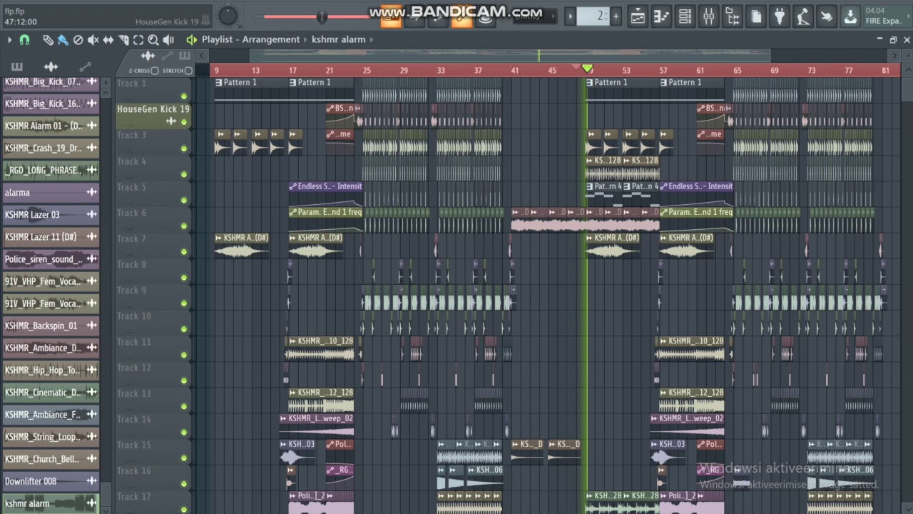Select the Delete tool

[78, 40]
